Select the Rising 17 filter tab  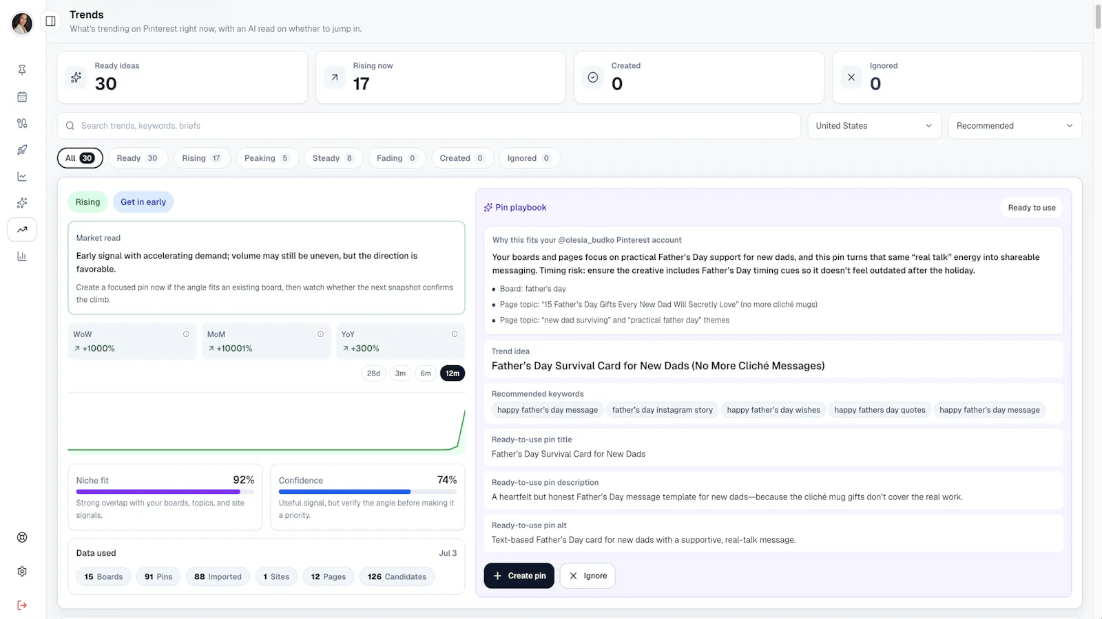[201, 158]
